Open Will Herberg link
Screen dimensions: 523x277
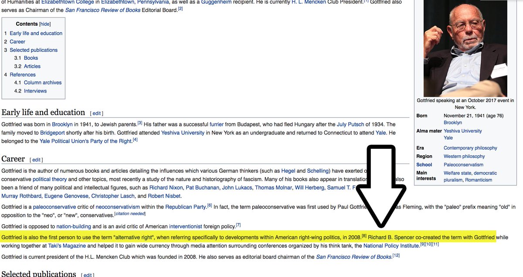pos(309,188)
